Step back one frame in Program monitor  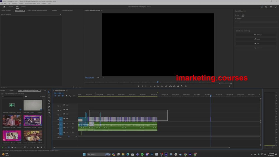coord(154,86)
